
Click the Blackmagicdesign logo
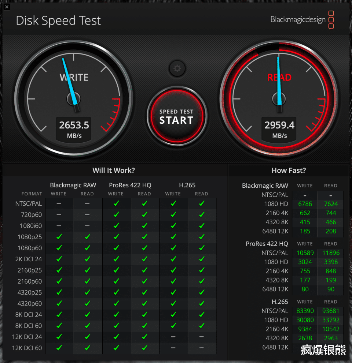[302, 20]
